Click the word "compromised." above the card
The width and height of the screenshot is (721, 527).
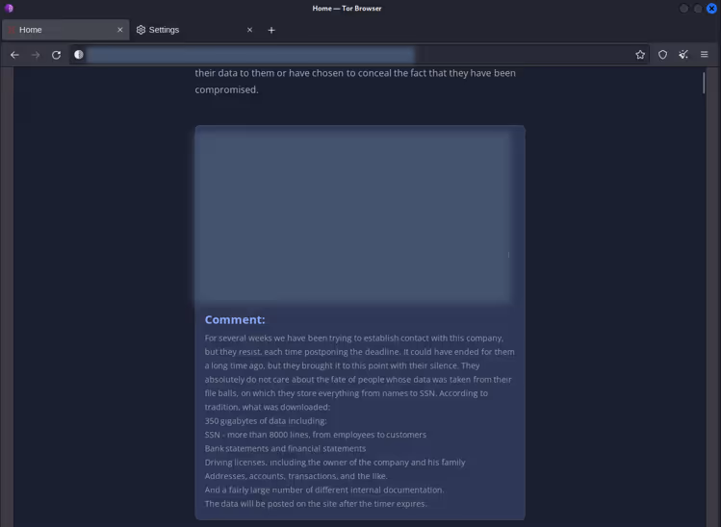point(226,89)
